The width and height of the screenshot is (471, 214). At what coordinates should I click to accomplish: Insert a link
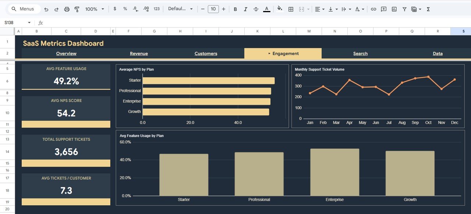[373, 9]
